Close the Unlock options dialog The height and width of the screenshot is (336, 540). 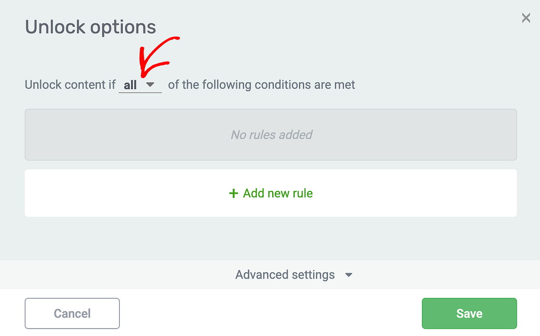526,18
